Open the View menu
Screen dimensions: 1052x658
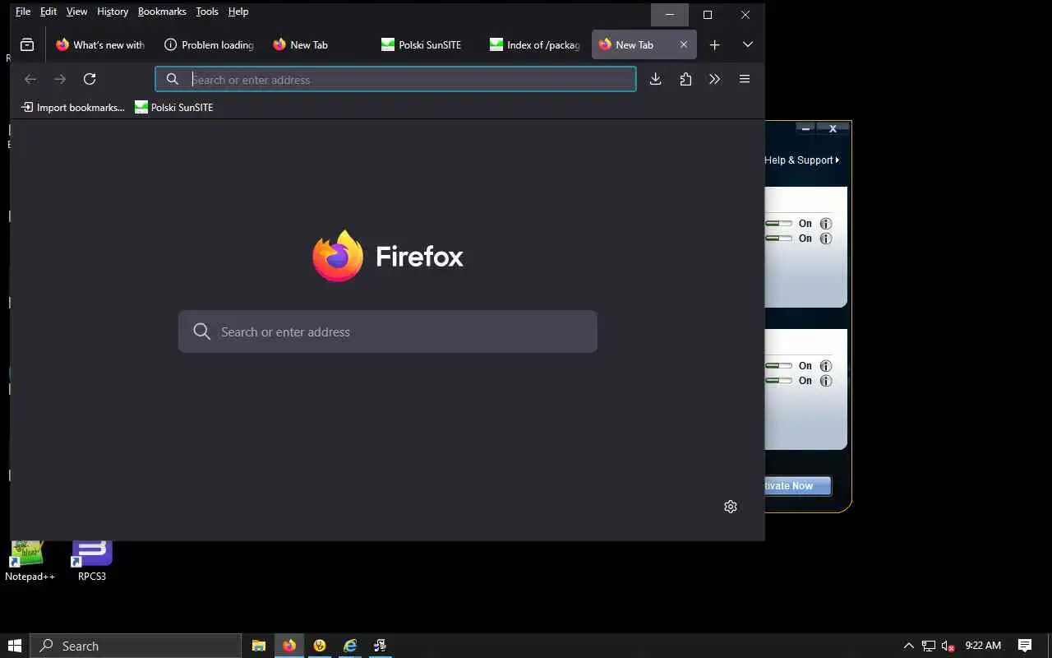76,12
